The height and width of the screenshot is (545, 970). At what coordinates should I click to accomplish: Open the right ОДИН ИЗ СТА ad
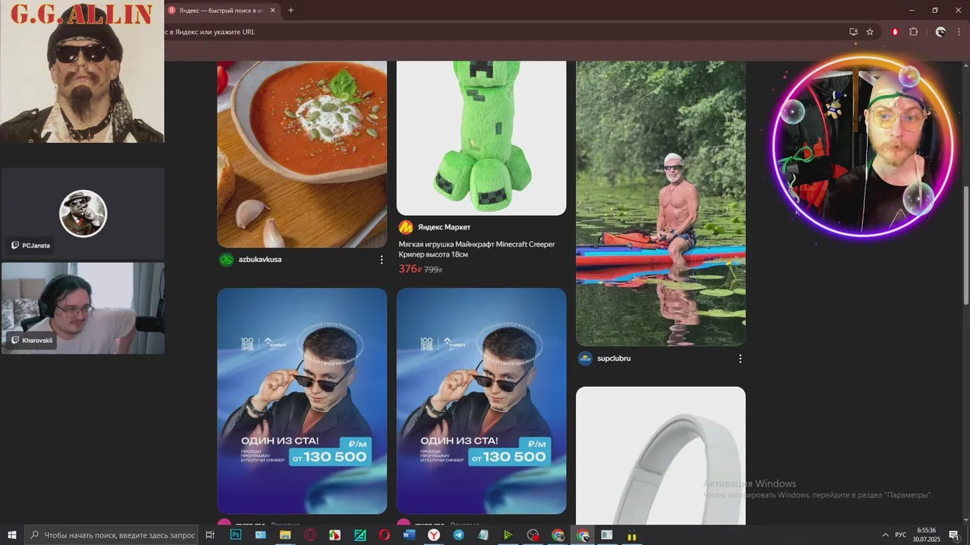481,400
